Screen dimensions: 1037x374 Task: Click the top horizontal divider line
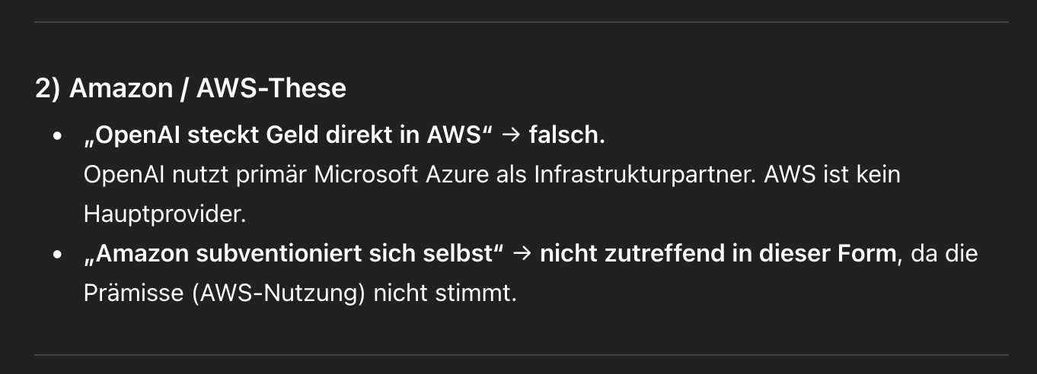click(x=521, y=23)
